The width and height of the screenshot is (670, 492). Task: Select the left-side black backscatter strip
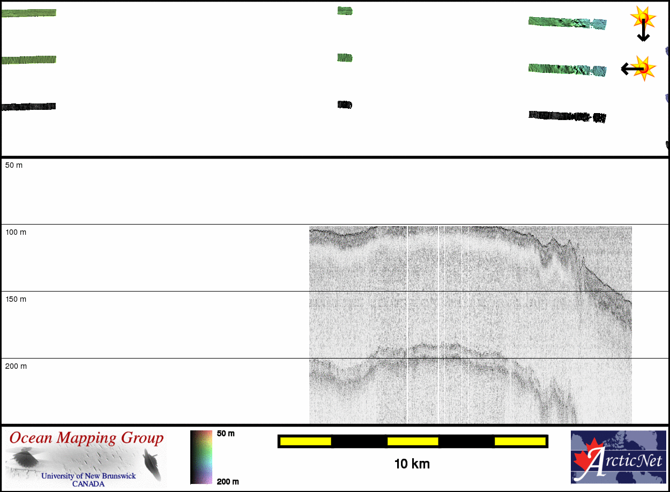(29, 107)
